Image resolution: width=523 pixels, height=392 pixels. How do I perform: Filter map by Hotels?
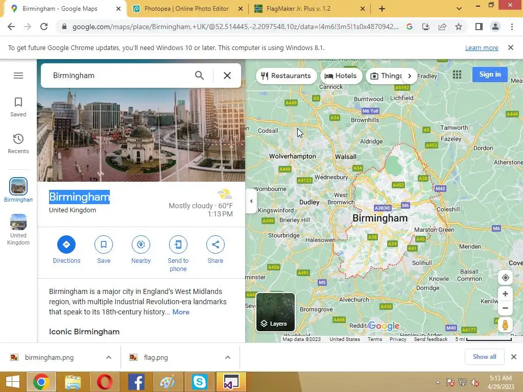point(341,76)
